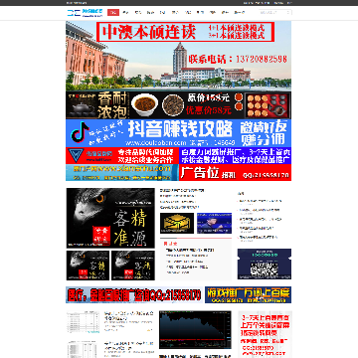This screenshot has width=358, height=358.
Task: Open the xiamenhu.com blue banner
Action: (x=122, y=172)
